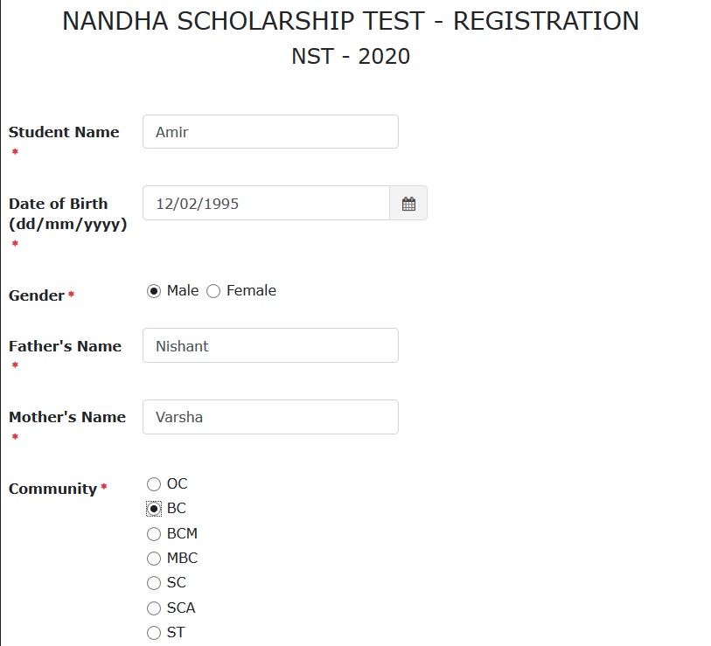Click the Student Name input field
711x646 pixels.
pyautogui.click(x=270, y=132)
